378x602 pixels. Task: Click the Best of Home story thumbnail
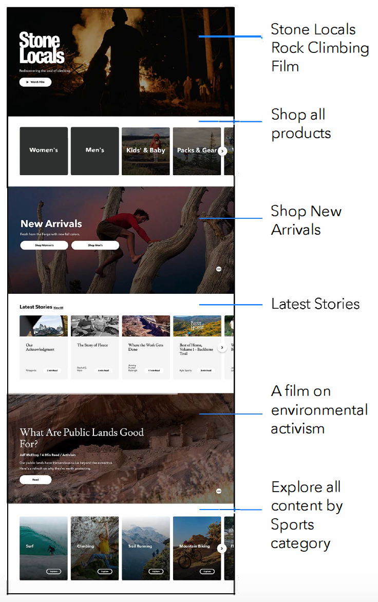click(197, 326)
